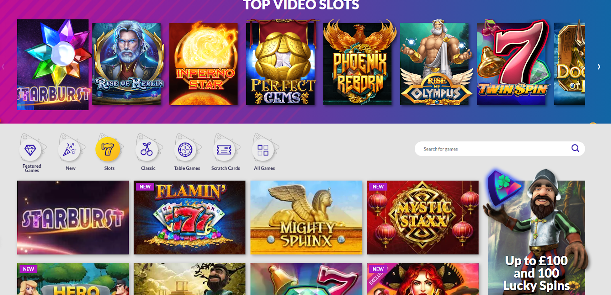This screenshot has width=611, height=295.
Task: Choose the Slots seven icon
Action: tap(108, 149)
